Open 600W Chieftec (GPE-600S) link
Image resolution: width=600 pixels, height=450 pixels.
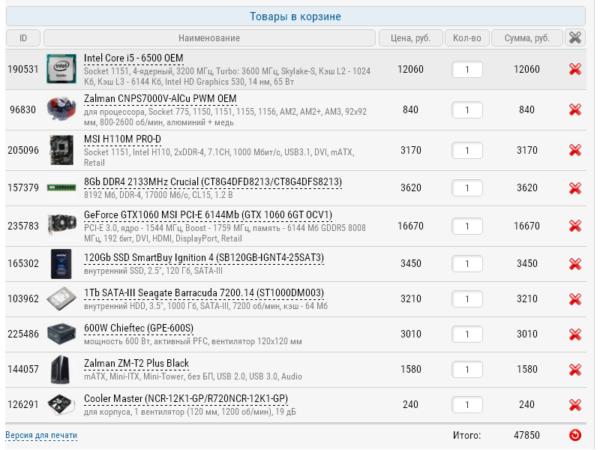(x=139, y=328)
